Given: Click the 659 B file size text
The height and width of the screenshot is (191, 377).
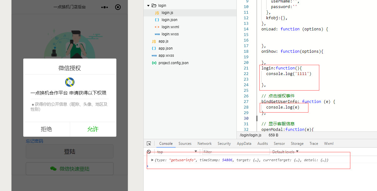Looking at the screenshot, I should coord(273,135).
